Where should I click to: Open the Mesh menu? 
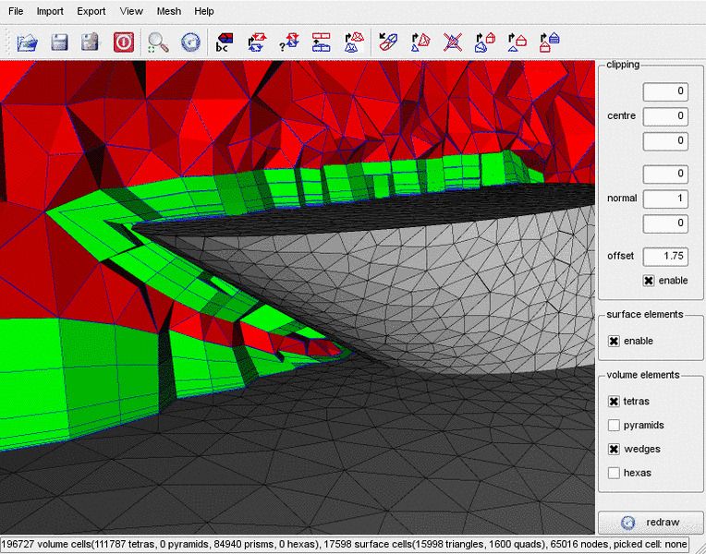(169, 11)
